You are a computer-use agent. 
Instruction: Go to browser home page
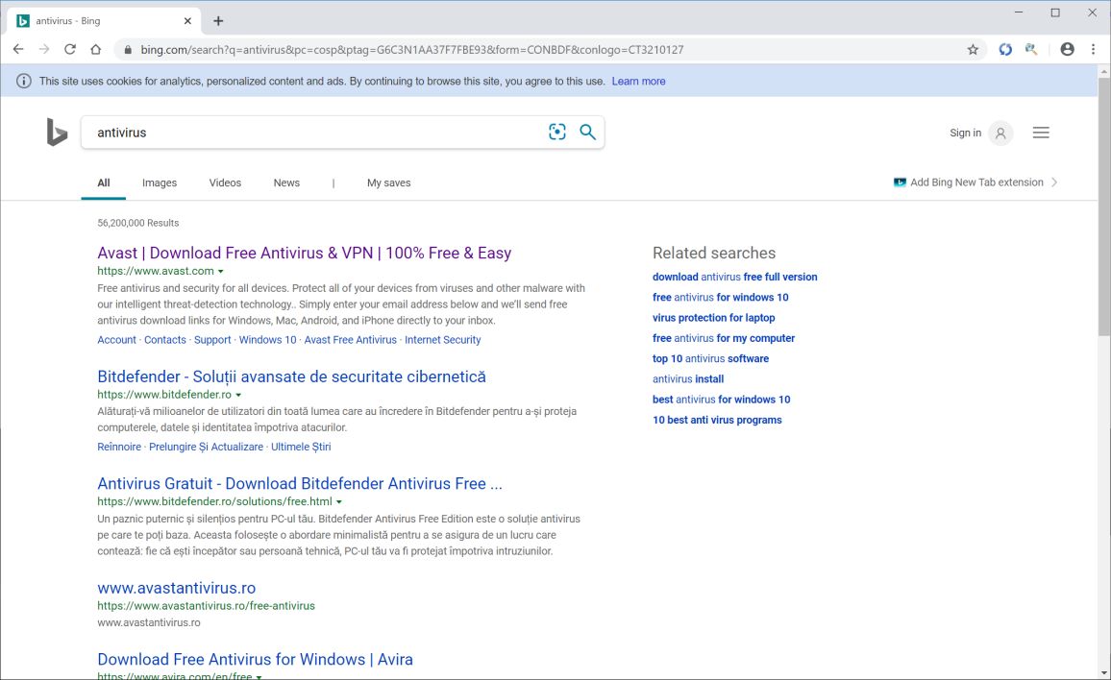(96, 49)
